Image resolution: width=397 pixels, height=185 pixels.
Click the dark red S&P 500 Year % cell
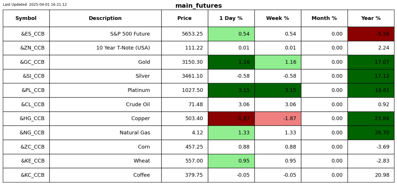371,34
